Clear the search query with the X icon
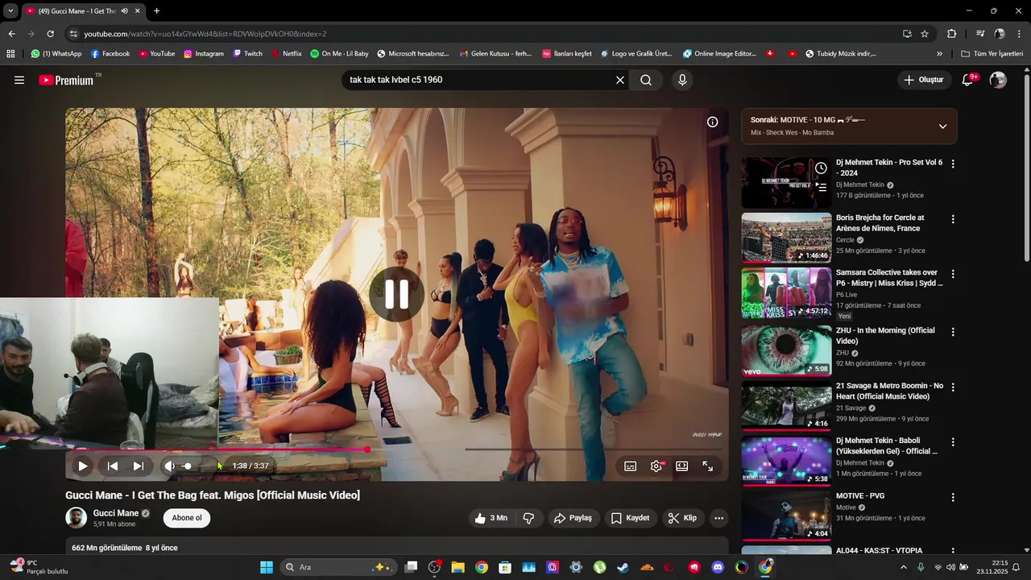 click(x=620, y=80)
